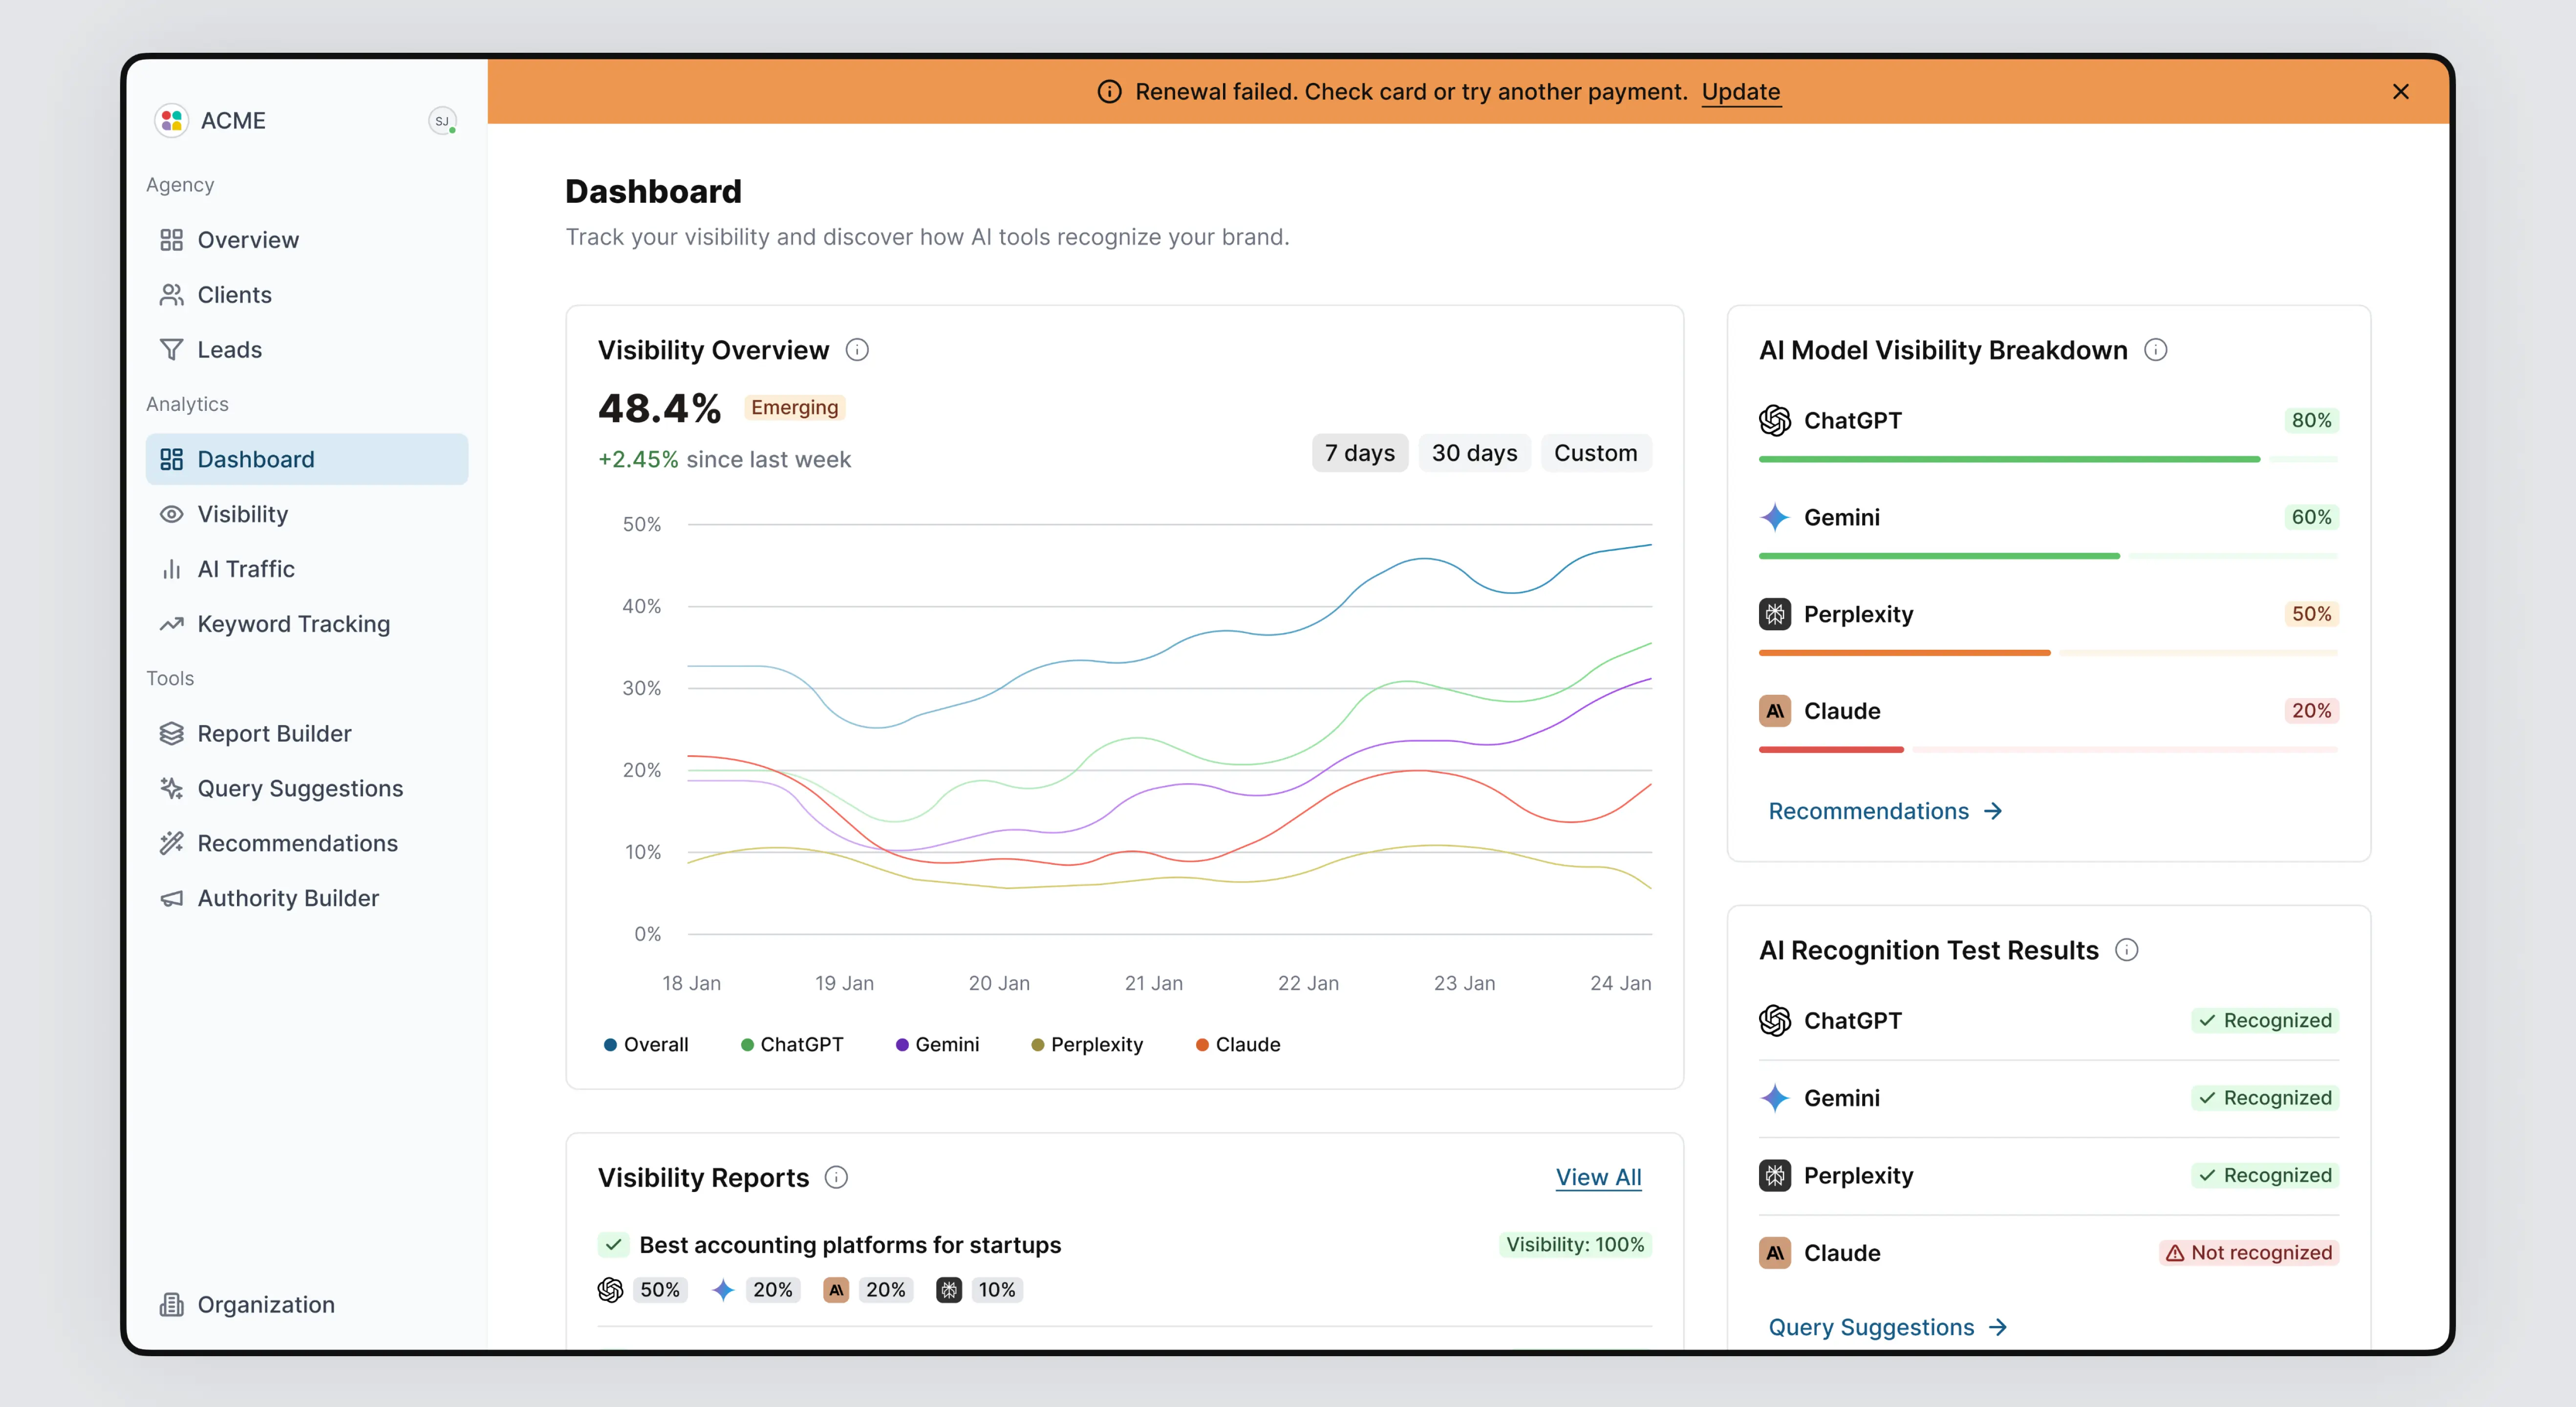This screenshot has height=1407, width=2576.
Task: Click the Emerging status badge
Action: pos(795,407)
